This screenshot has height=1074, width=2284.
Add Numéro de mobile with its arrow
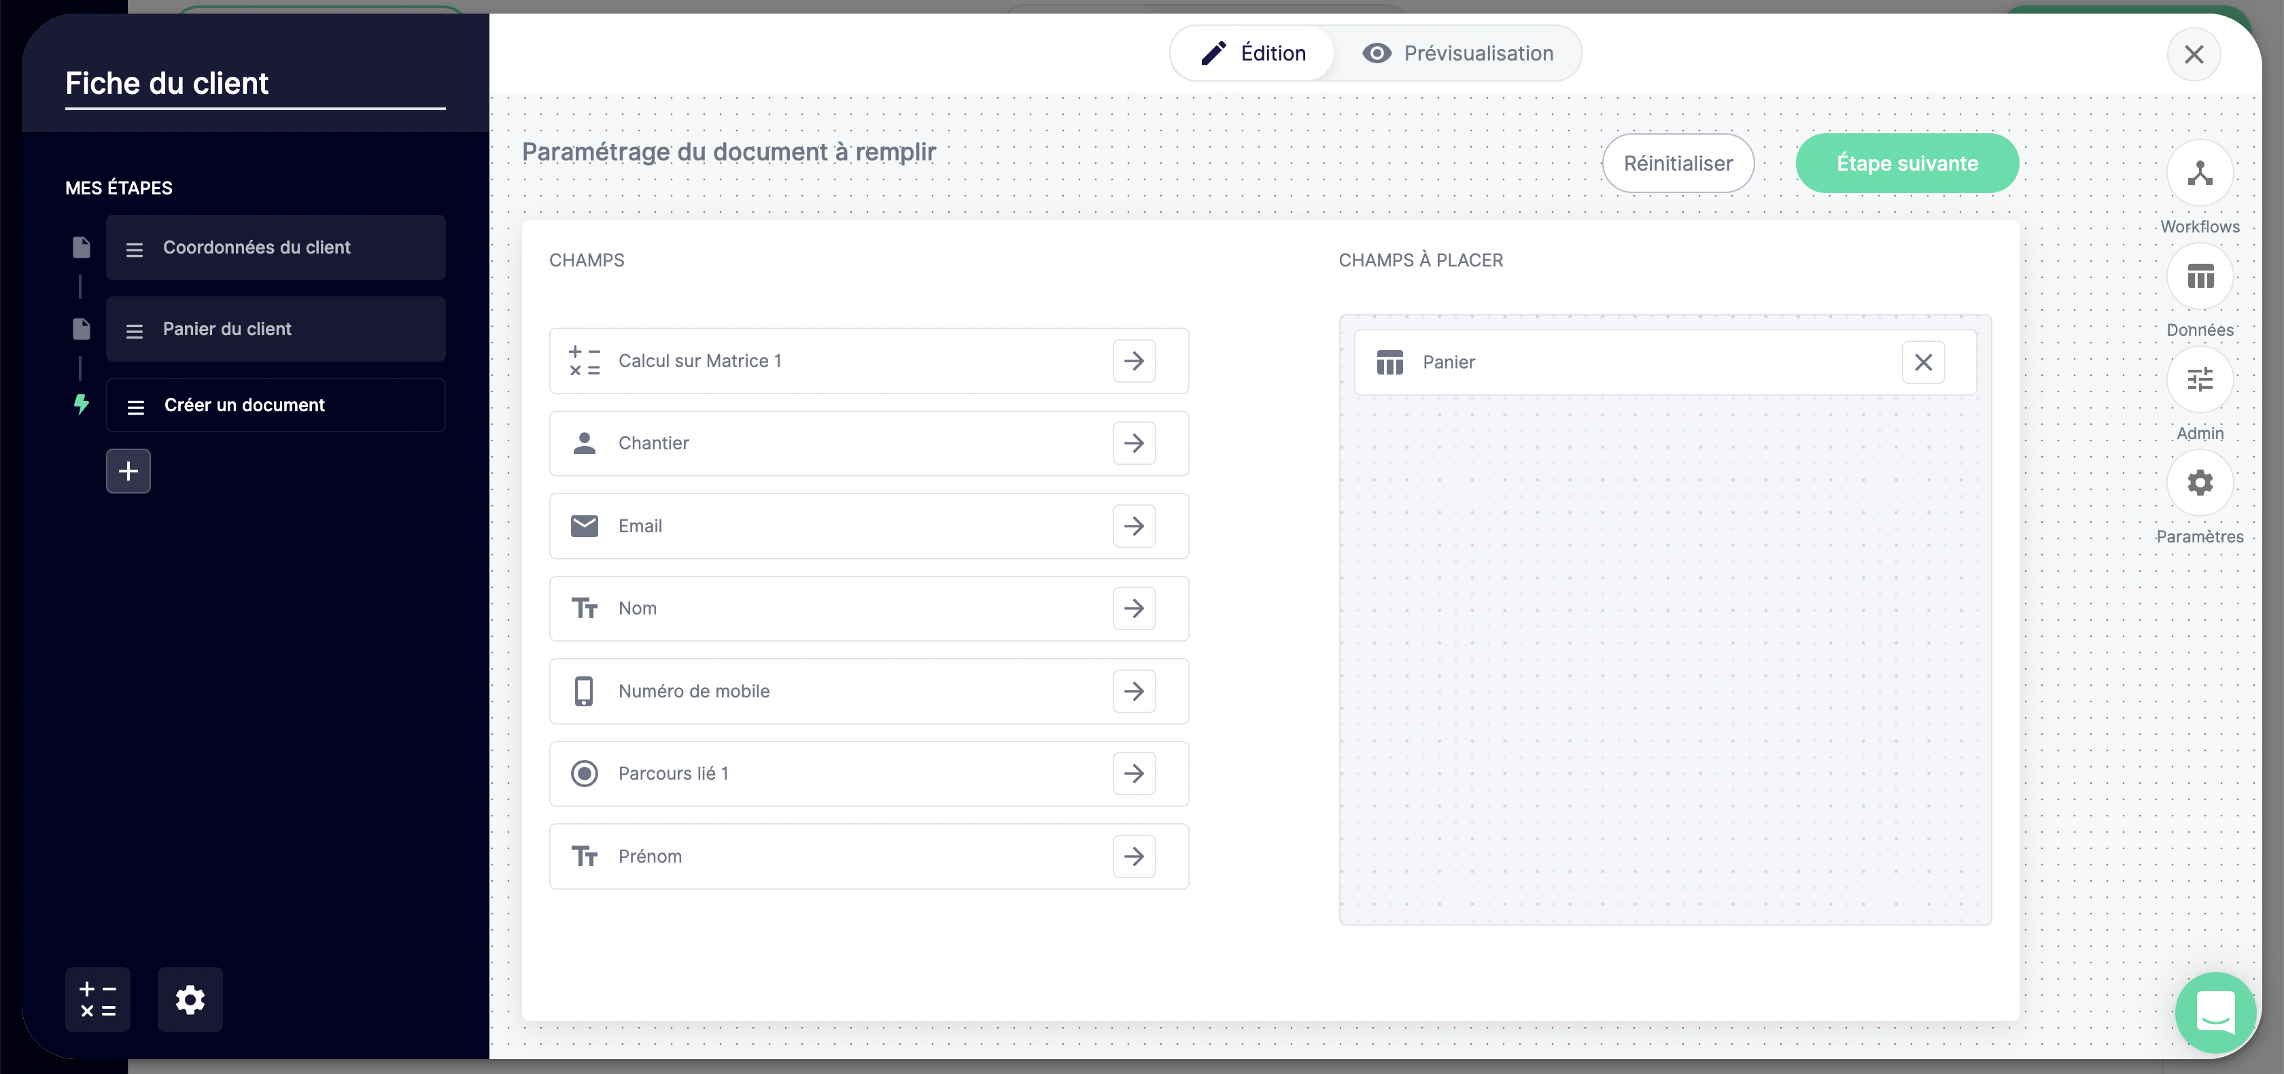[1134, 691]
